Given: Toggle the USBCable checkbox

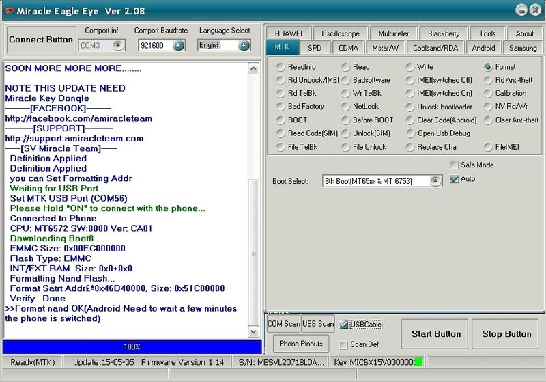Looking at the screenshot, I should click(x=344, y=325).
